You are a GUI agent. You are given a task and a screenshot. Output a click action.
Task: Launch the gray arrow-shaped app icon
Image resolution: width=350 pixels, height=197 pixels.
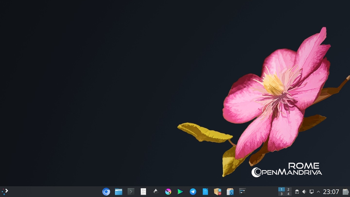pos(156,192)
